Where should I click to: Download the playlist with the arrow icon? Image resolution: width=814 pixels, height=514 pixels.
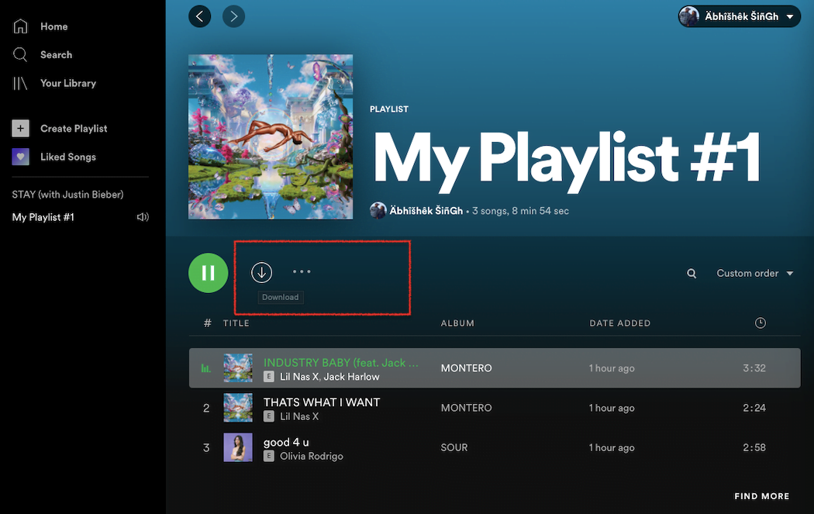coord(262,273)
